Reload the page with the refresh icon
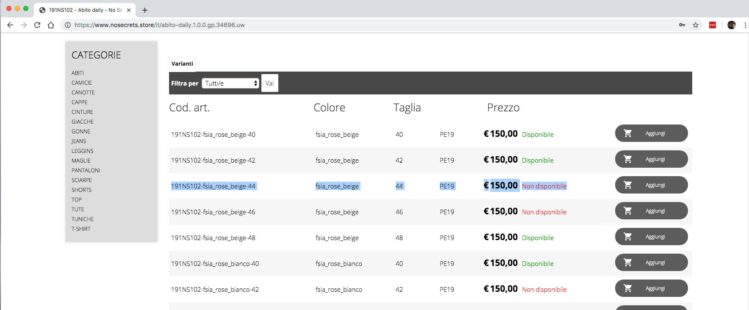Screen dimensions: 749x310 click(x=37, y=25)
